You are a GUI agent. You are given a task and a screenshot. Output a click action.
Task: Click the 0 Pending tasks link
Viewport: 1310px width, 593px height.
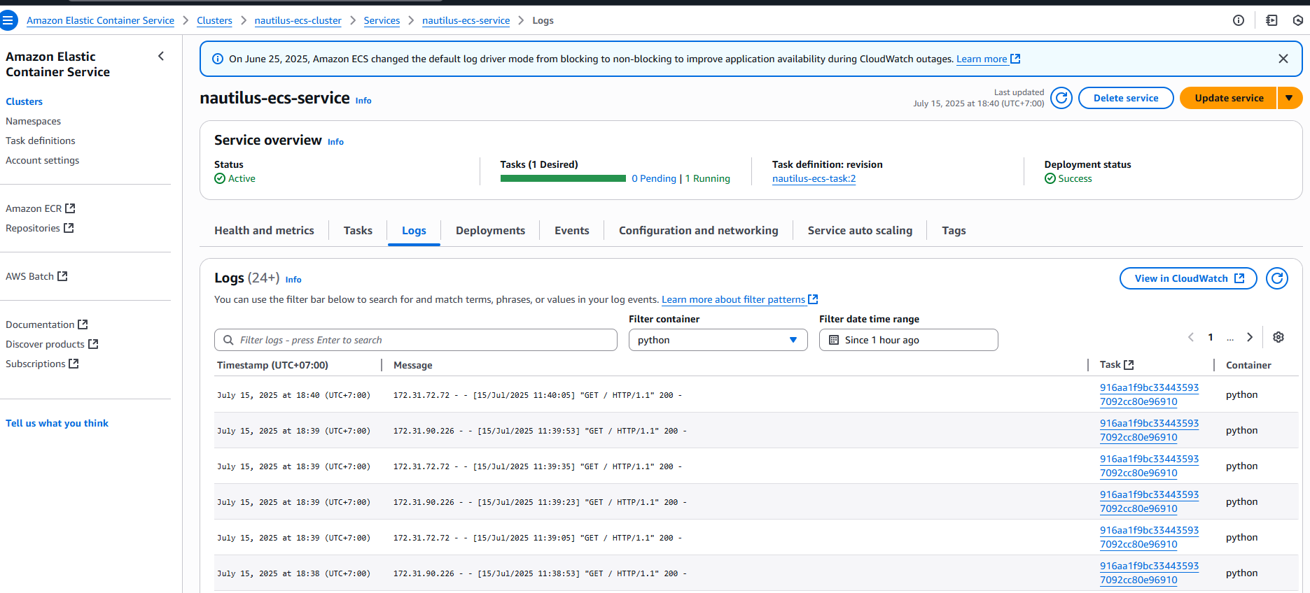tap(654, 178)
